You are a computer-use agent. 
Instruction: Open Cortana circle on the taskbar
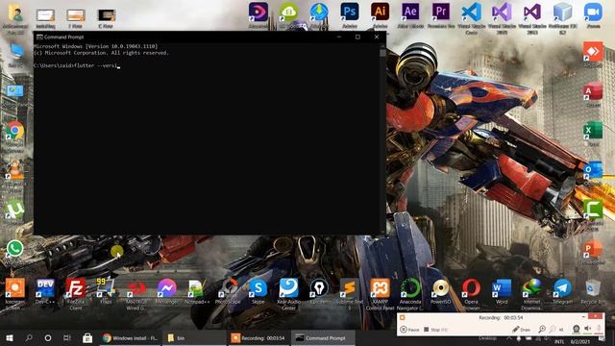48,337
